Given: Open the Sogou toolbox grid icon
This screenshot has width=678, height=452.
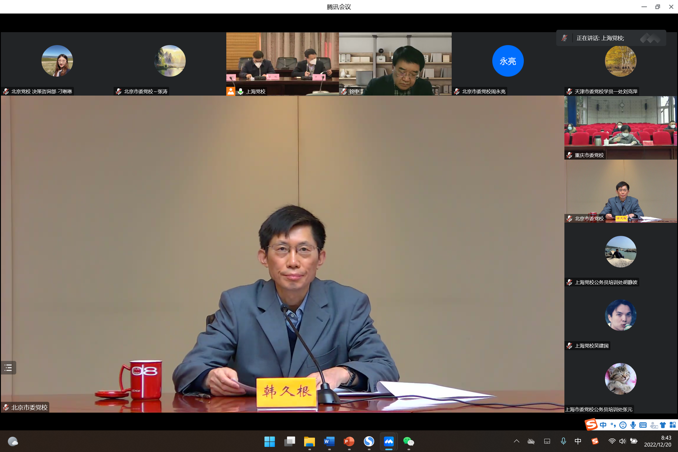Looking at the screenshot, I should coord(673,425).
